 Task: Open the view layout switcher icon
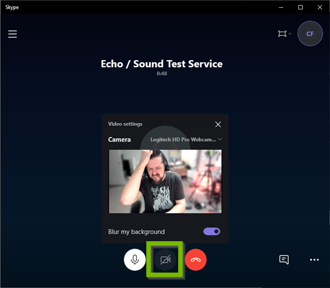pos(284,34)
